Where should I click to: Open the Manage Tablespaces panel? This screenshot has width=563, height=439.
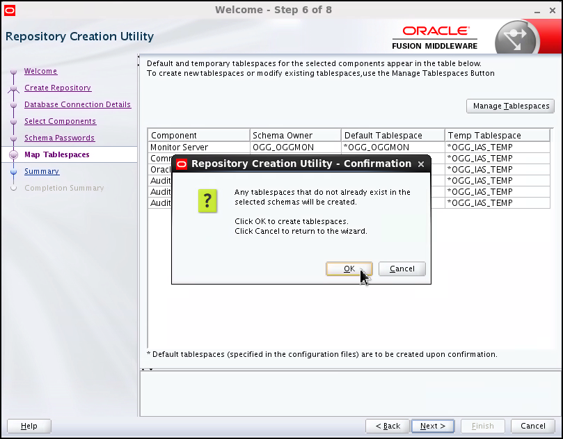(x=510, y=106)
